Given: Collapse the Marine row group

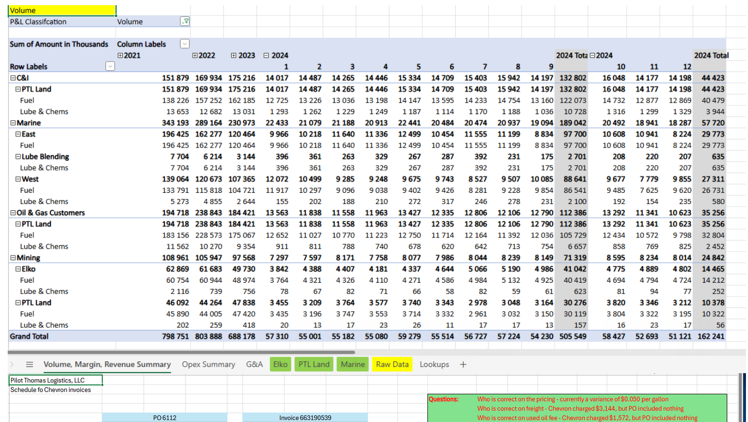Looking at the screenshot, I should tap(13, 123).
